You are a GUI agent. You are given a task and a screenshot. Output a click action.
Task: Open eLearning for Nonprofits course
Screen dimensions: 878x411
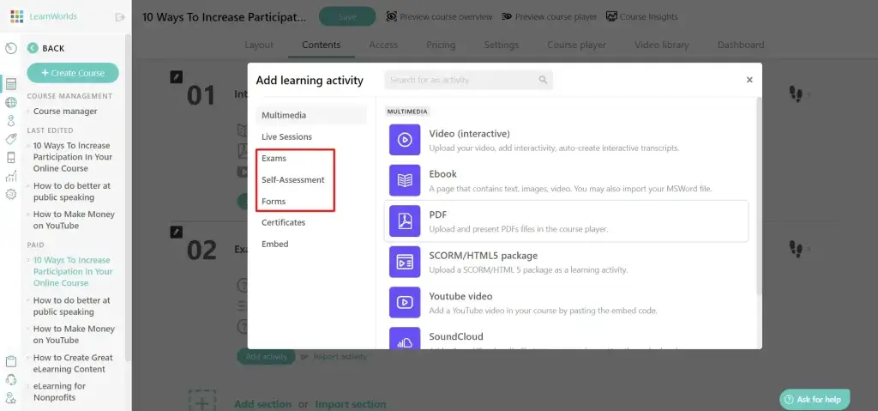click(59, 392)
